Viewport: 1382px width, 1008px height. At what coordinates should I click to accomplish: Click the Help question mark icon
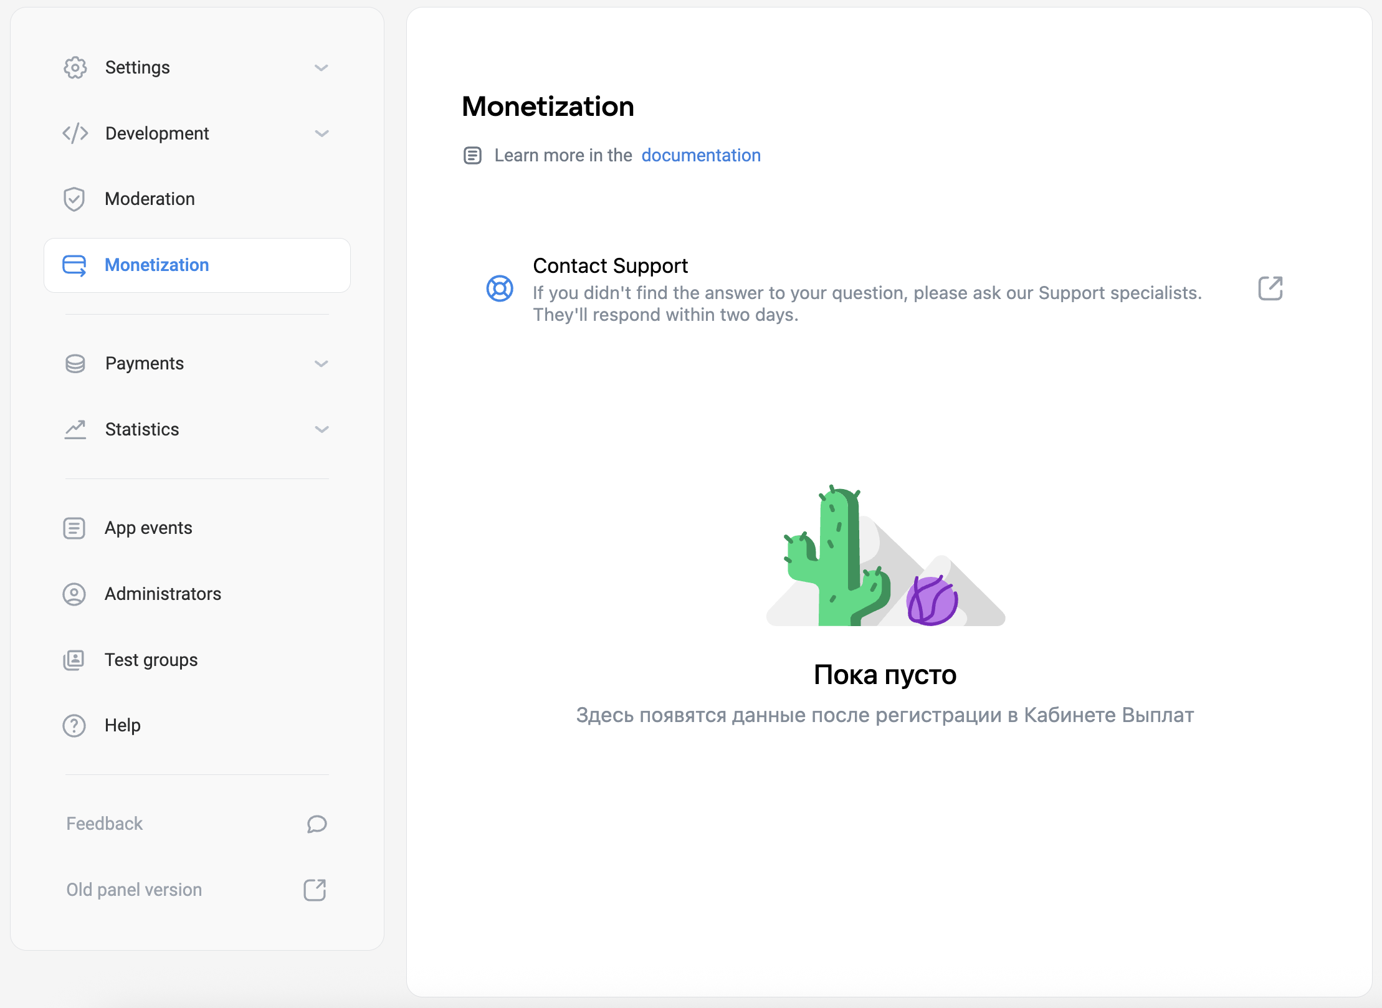click(x=74, y=726)
